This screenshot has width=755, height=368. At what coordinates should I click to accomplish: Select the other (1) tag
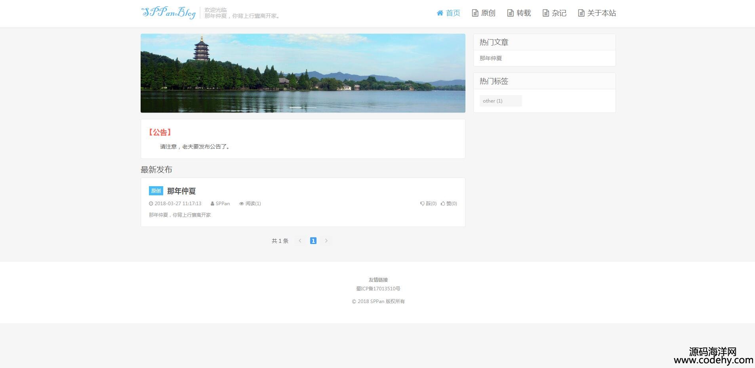(x=501, y=101)
